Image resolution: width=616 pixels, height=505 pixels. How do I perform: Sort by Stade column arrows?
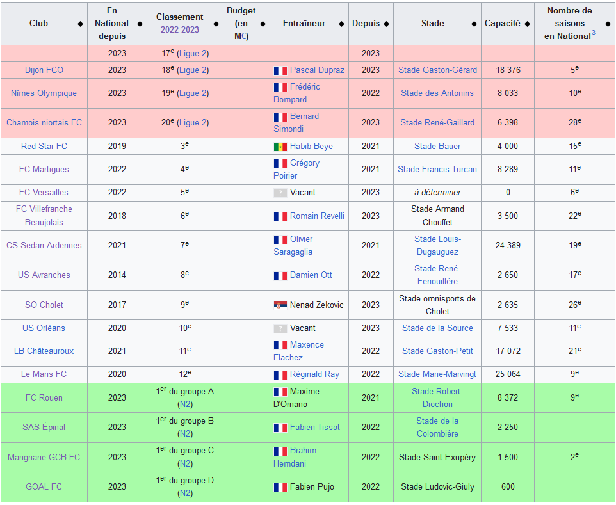pos(474,24)
